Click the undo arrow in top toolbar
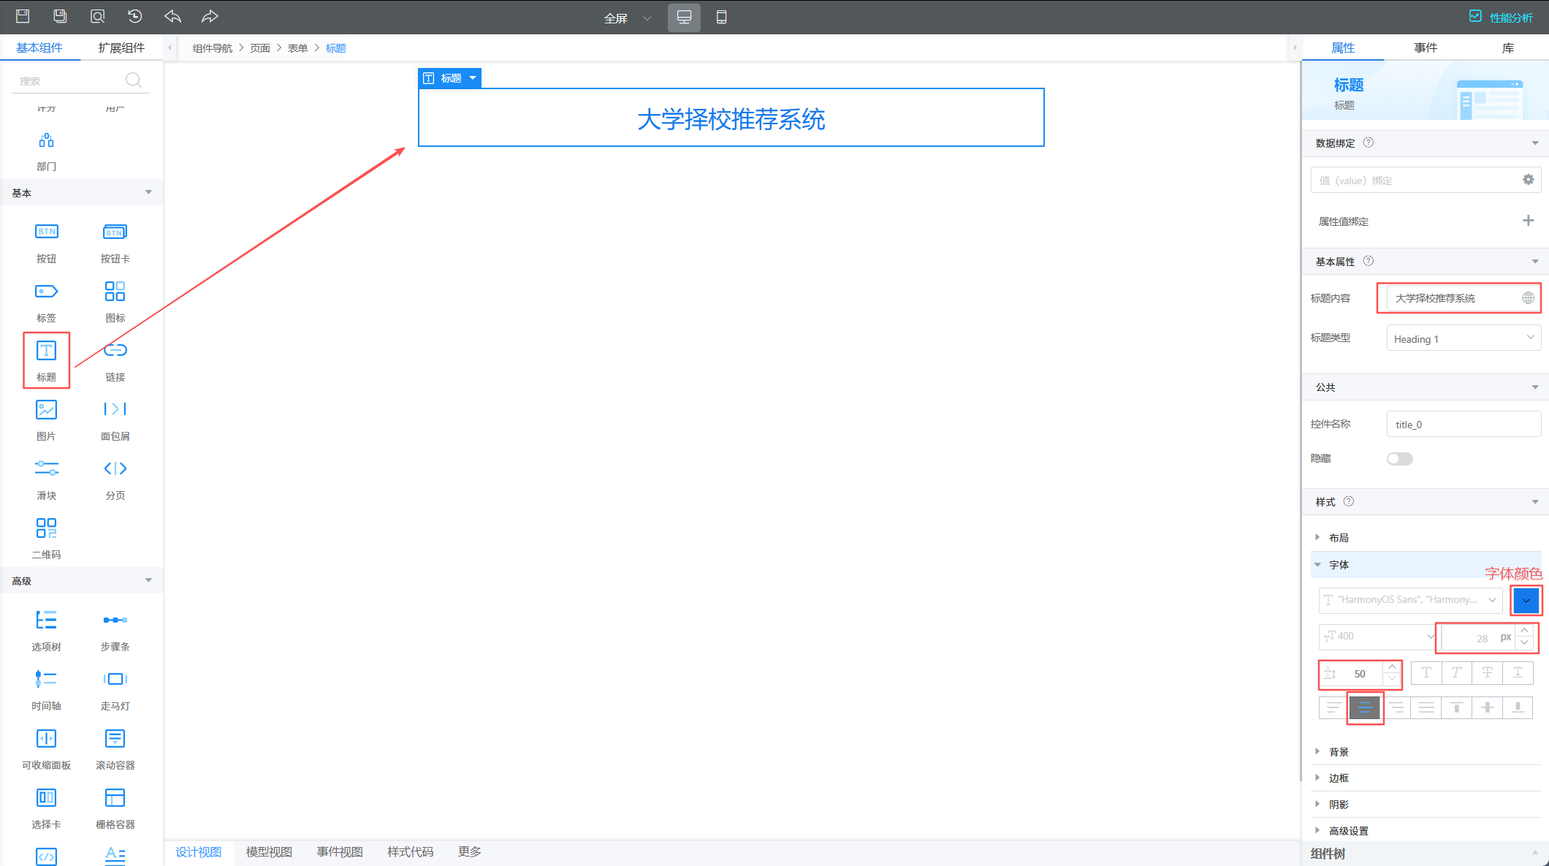Screen dimensions: 1549x866 (x=172, y=16)
